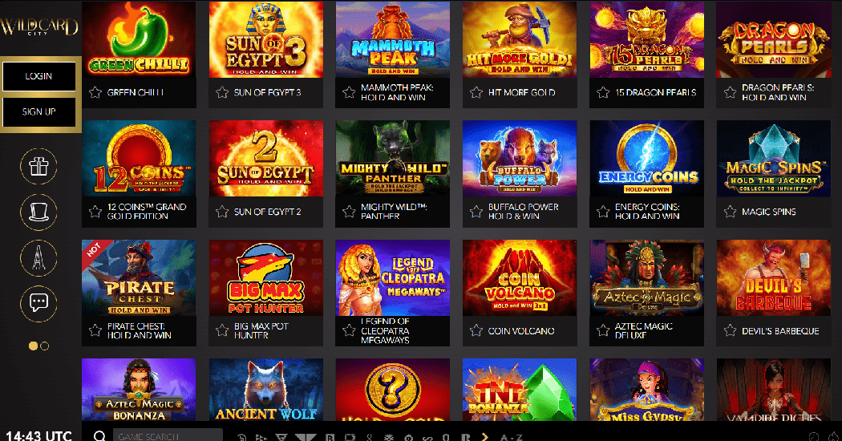Toggle favorite star for Magic Spins

coord(730,212)
